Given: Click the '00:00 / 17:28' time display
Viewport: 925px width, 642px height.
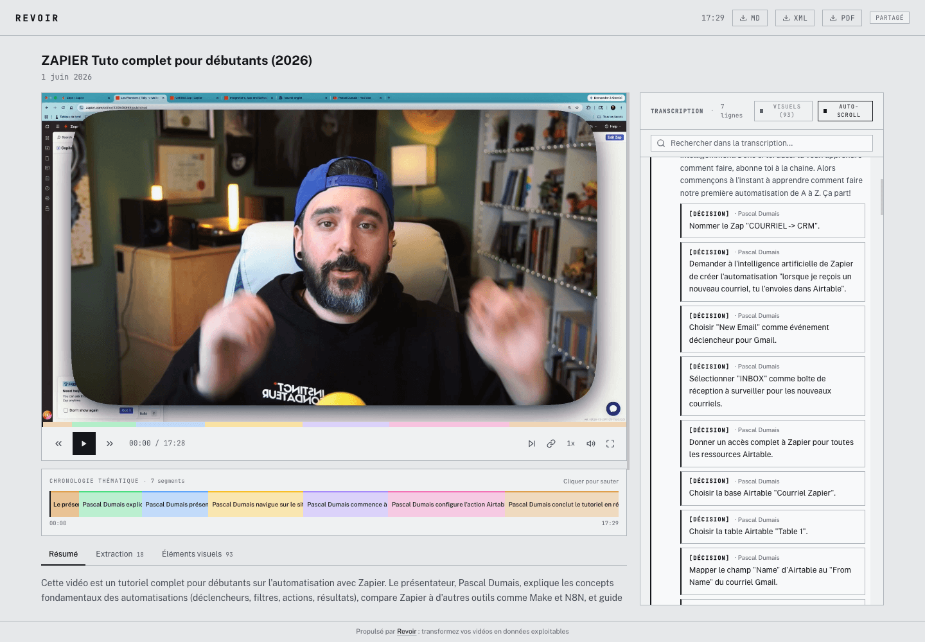Looking at the screenshot, I should pos(157,444).
